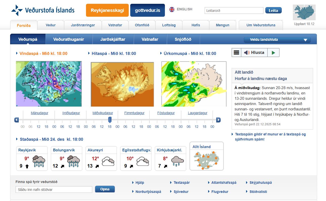Click the Hlusta speaker button
Viewport: 326px width, 201px height.
click(x=254, y=53)
